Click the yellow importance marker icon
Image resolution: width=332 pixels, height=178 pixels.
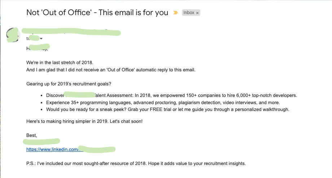coord(175,13)
